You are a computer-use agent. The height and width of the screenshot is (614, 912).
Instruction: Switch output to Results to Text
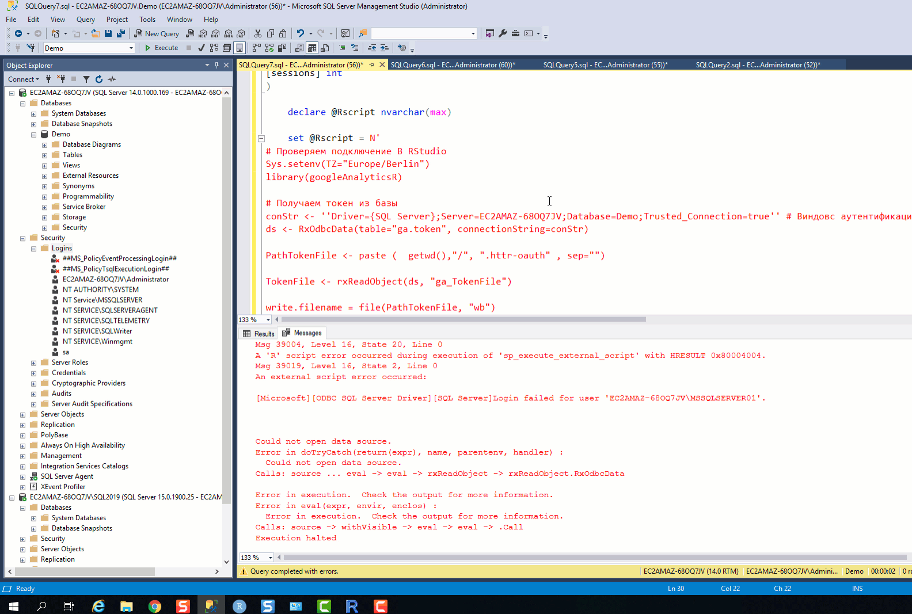coord(299,48)
